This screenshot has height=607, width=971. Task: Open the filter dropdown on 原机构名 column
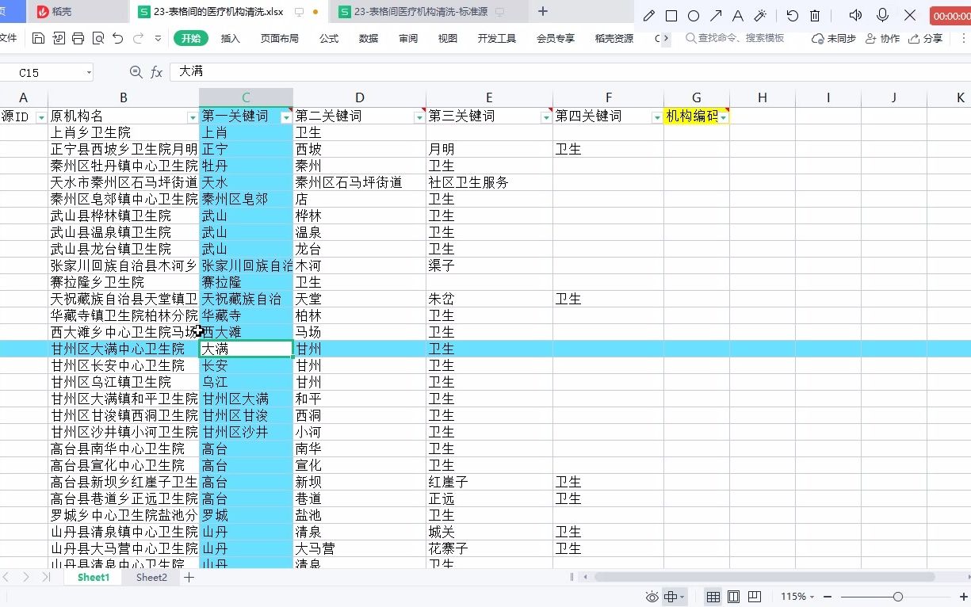(193, 116)
